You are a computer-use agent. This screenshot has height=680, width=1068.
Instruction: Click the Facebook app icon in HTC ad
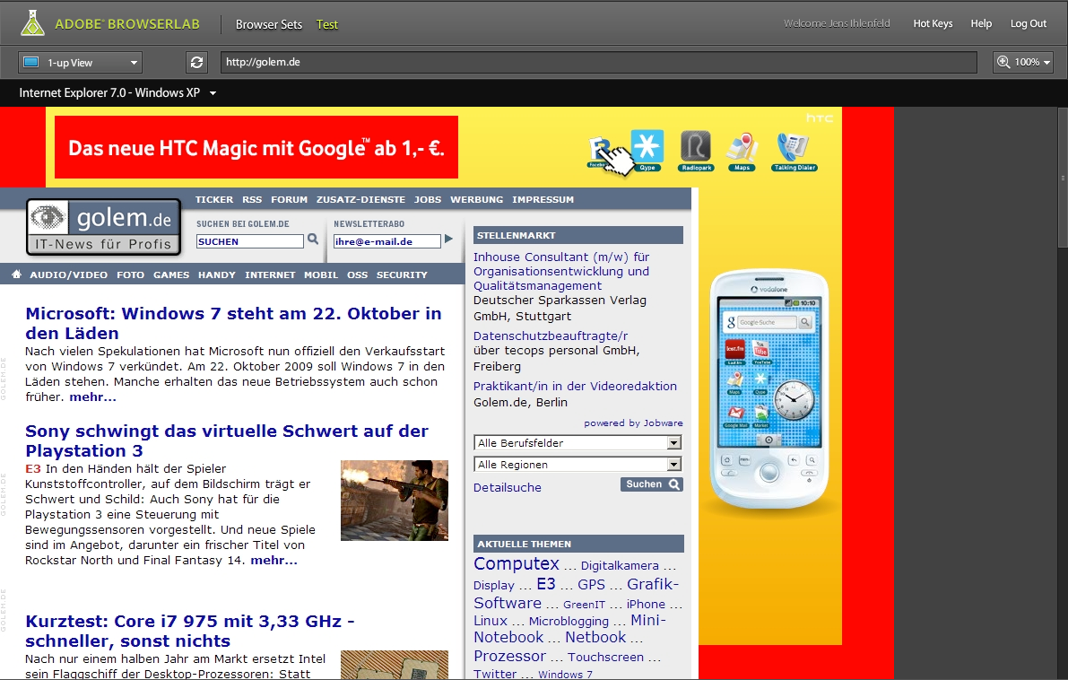tap(599, 153)
